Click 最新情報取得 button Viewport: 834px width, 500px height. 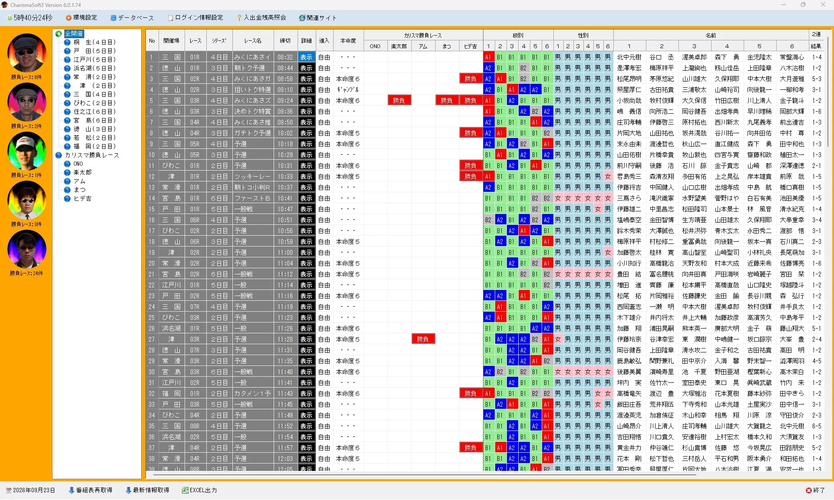[x=147, y=490]
